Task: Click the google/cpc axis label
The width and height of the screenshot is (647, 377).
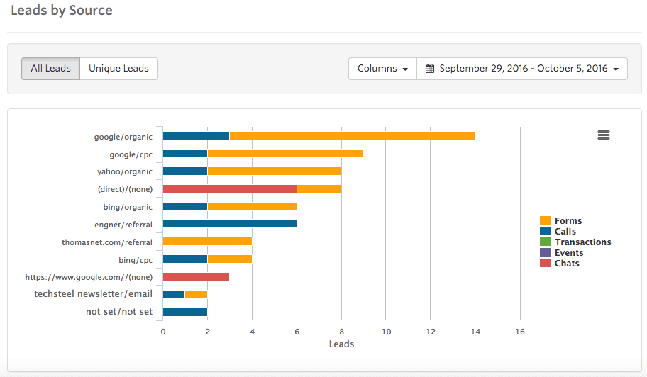Action: 131,154
